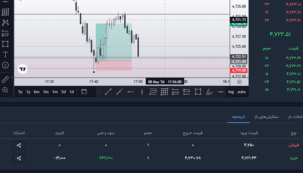Select the XABCD pattern tool

(x=5, y=23)
